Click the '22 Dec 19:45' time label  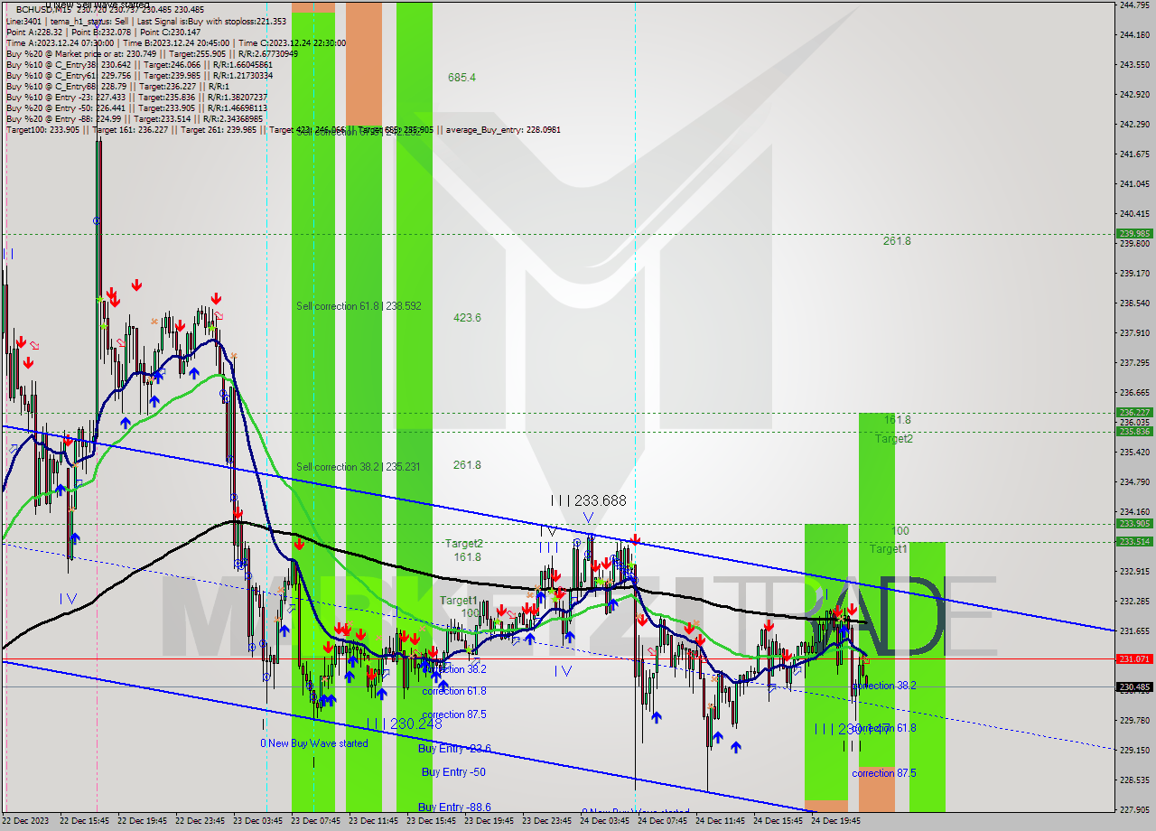pyautogui.click(x=142, y=821)
